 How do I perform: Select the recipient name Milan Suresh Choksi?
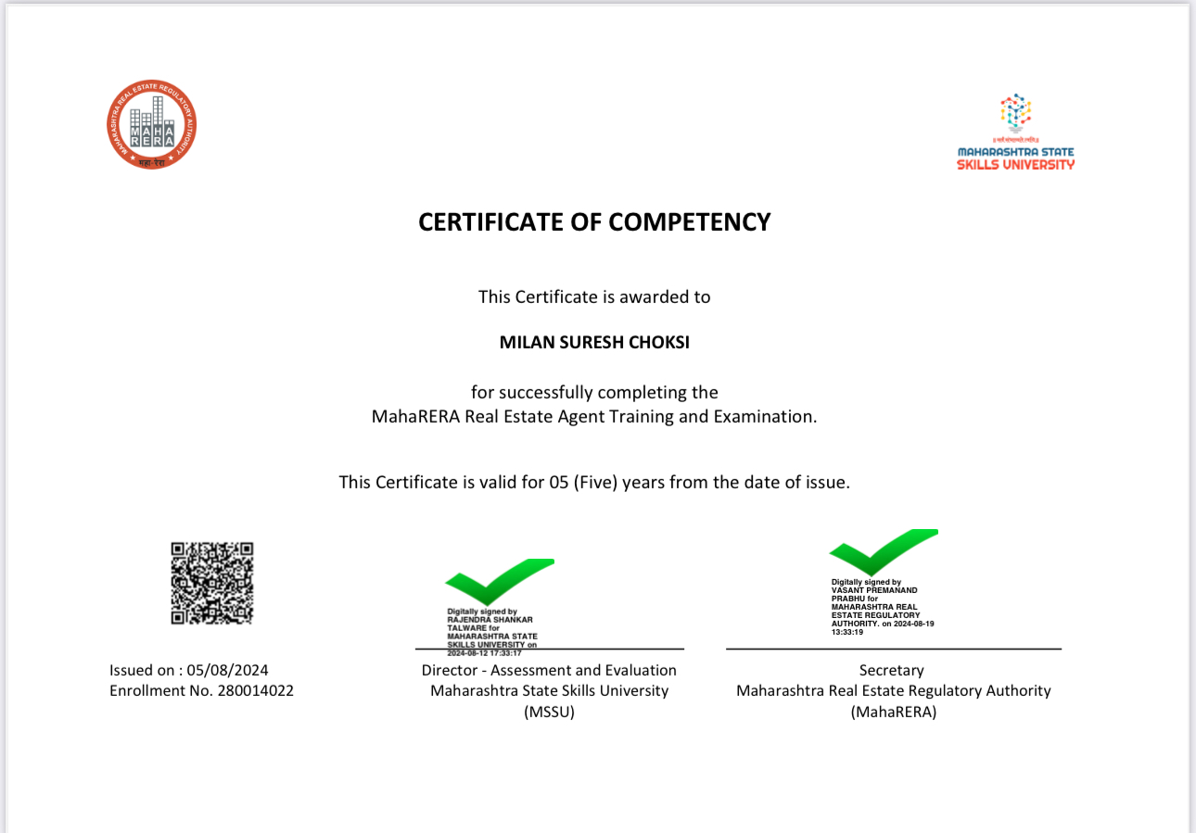pyautogui.click(x=594, y=342)
